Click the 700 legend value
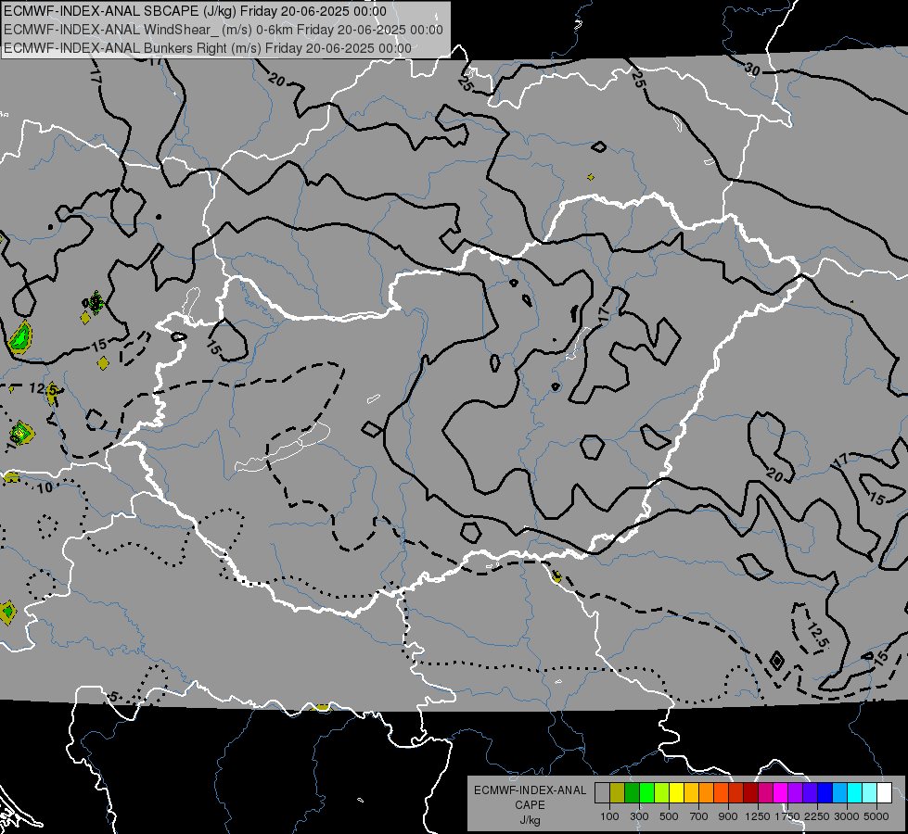This screenshot has height=834, width=908. tap(699, 816)
